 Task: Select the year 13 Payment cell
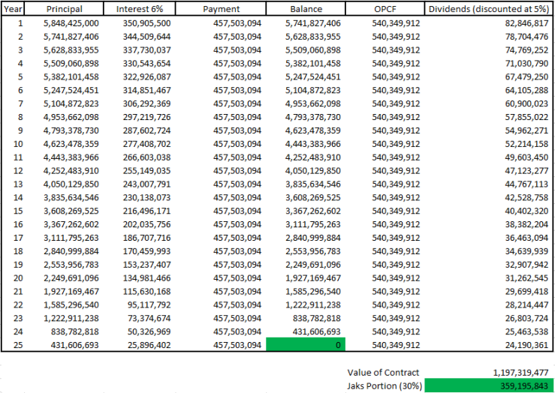(222, 184)
